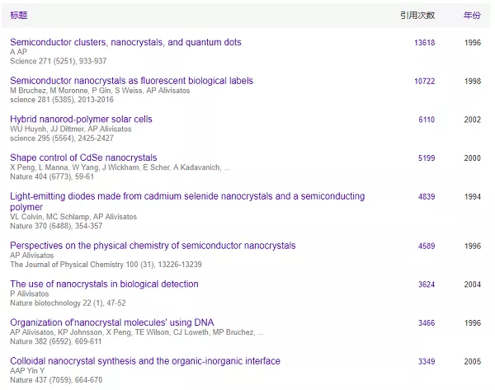Open 'Semiconductor clusters, nanocrystals, and quantum dots' article

(125, 42)
